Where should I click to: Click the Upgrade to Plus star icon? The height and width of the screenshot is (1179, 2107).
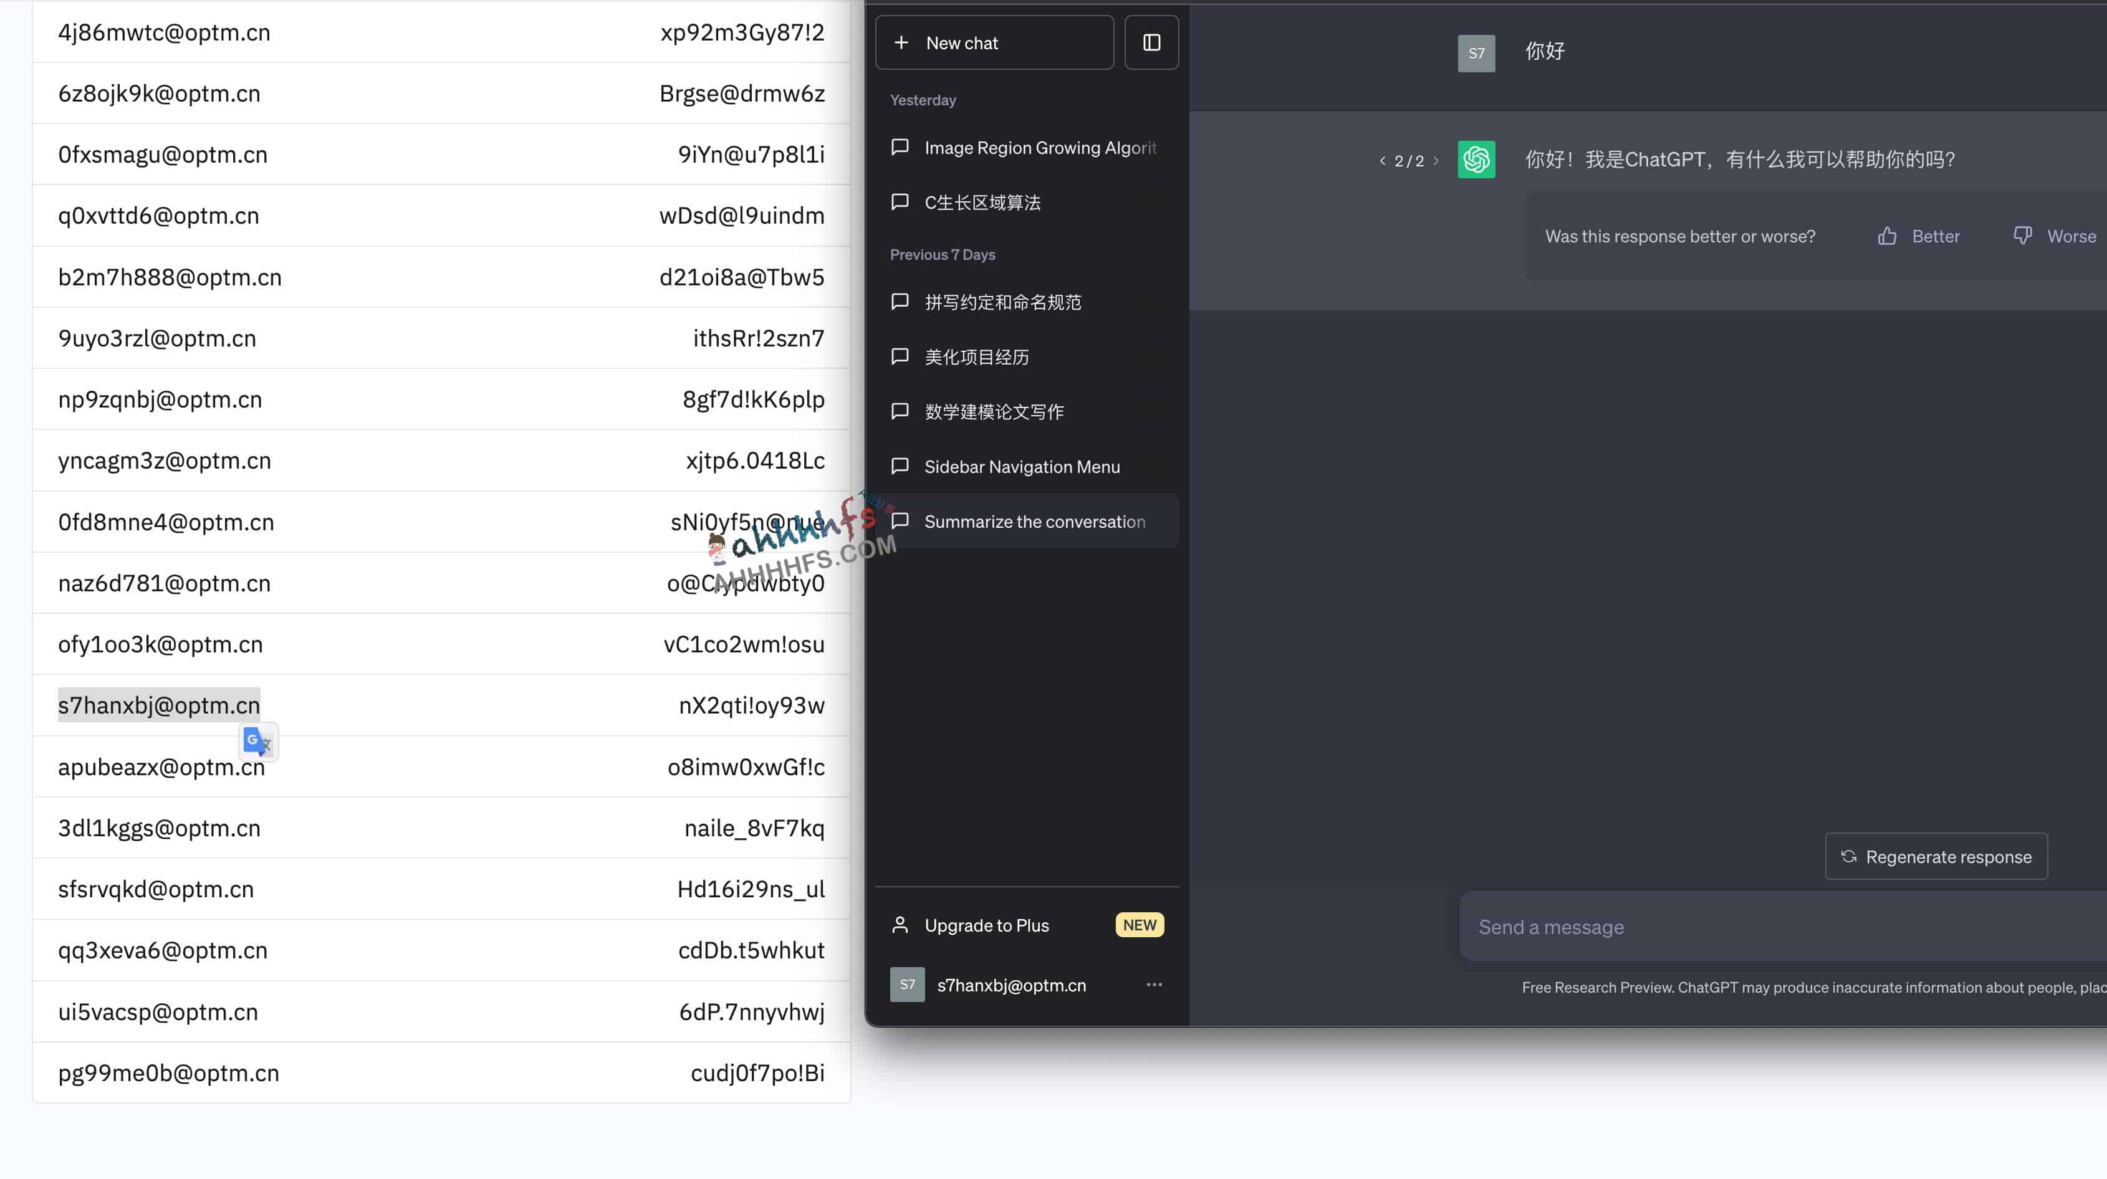pos(900,924)
